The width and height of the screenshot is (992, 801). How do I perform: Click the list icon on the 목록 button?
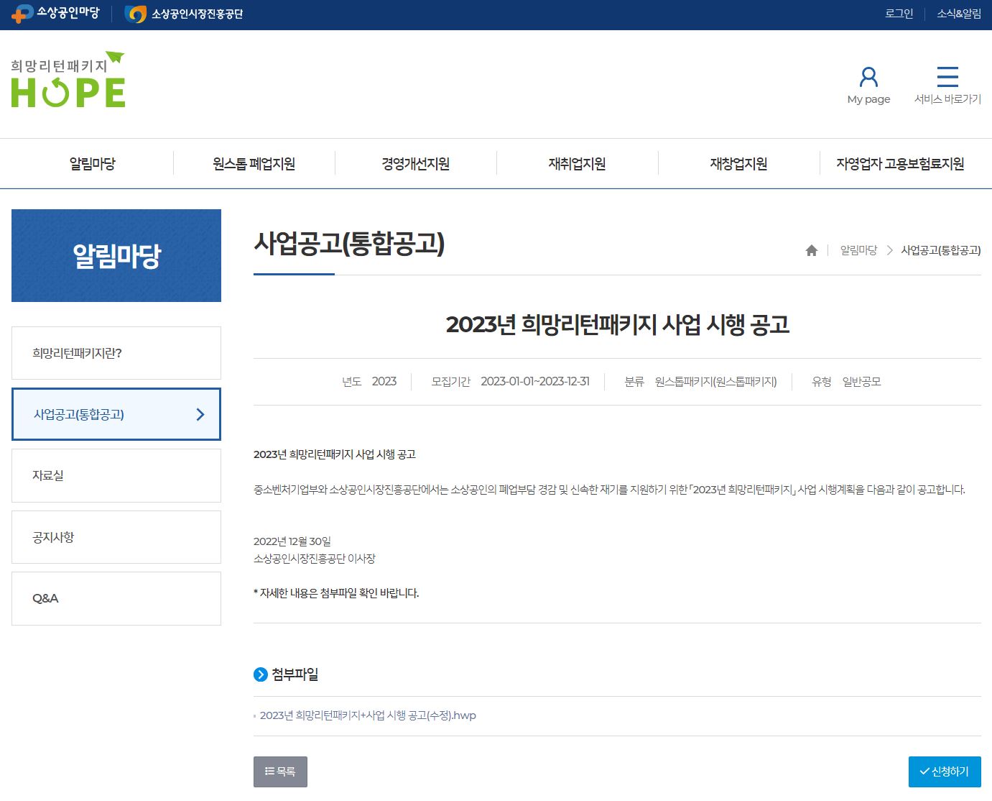(x=271, y=771)
